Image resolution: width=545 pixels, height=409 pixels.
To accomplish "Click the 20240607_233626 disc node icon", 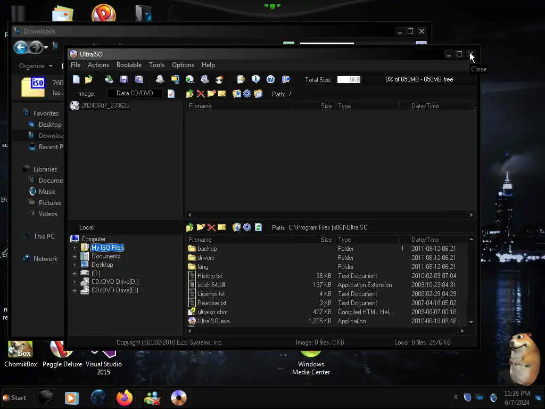I will click(x=75, y=105).
